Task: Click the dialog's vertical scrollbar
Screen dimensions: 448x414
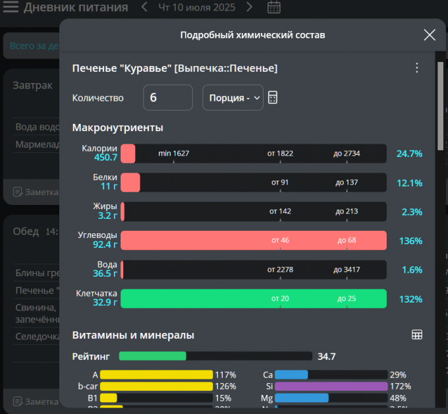Action: (441, 105)
